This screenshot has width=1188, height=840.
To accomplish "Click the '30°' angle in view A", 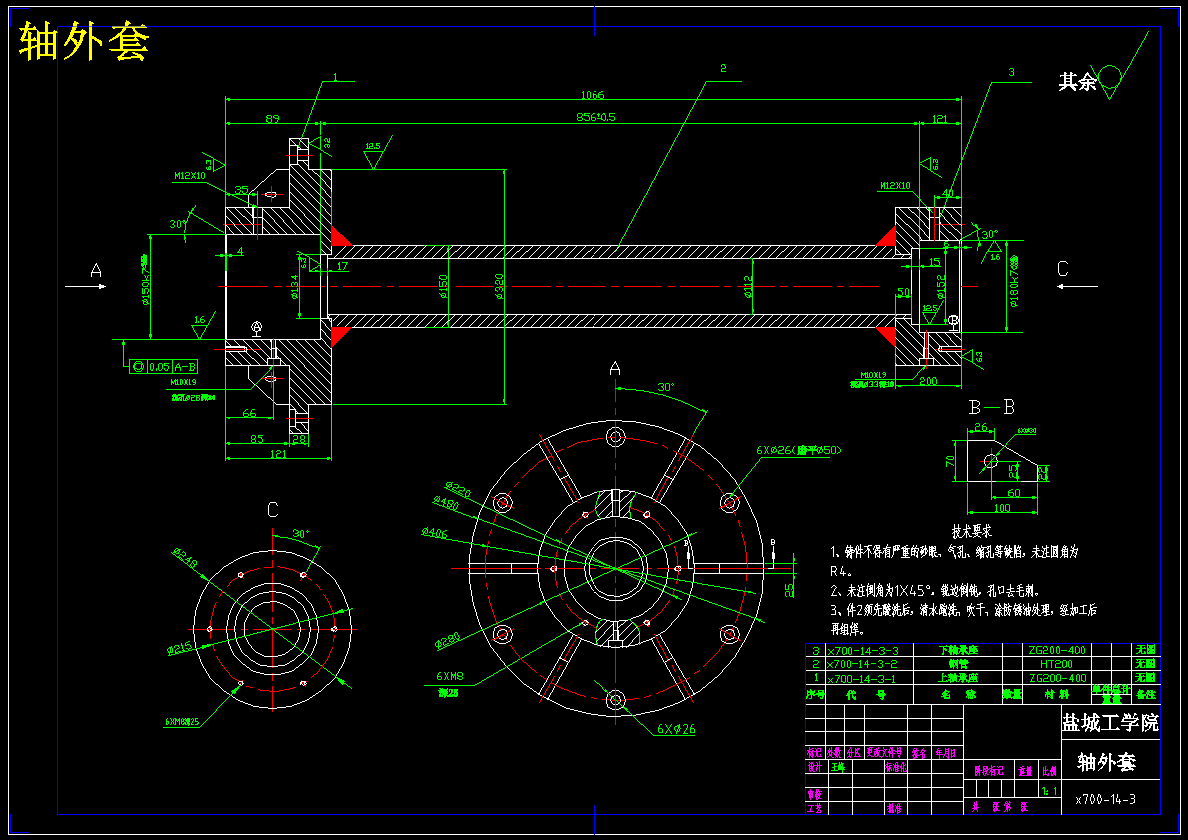I will click(665, 387).
